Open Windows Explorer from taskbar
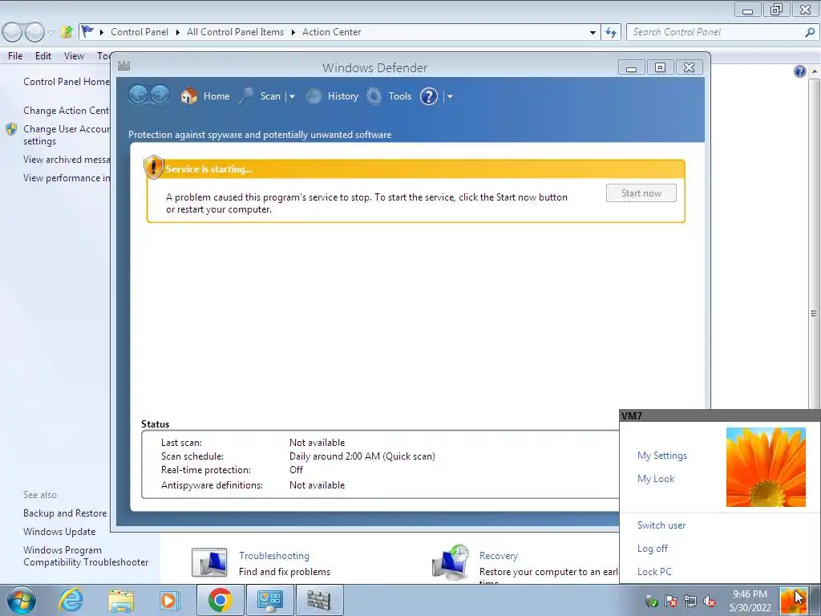The width and height of the screenshot is (821, 616). (x=121, y=600)
